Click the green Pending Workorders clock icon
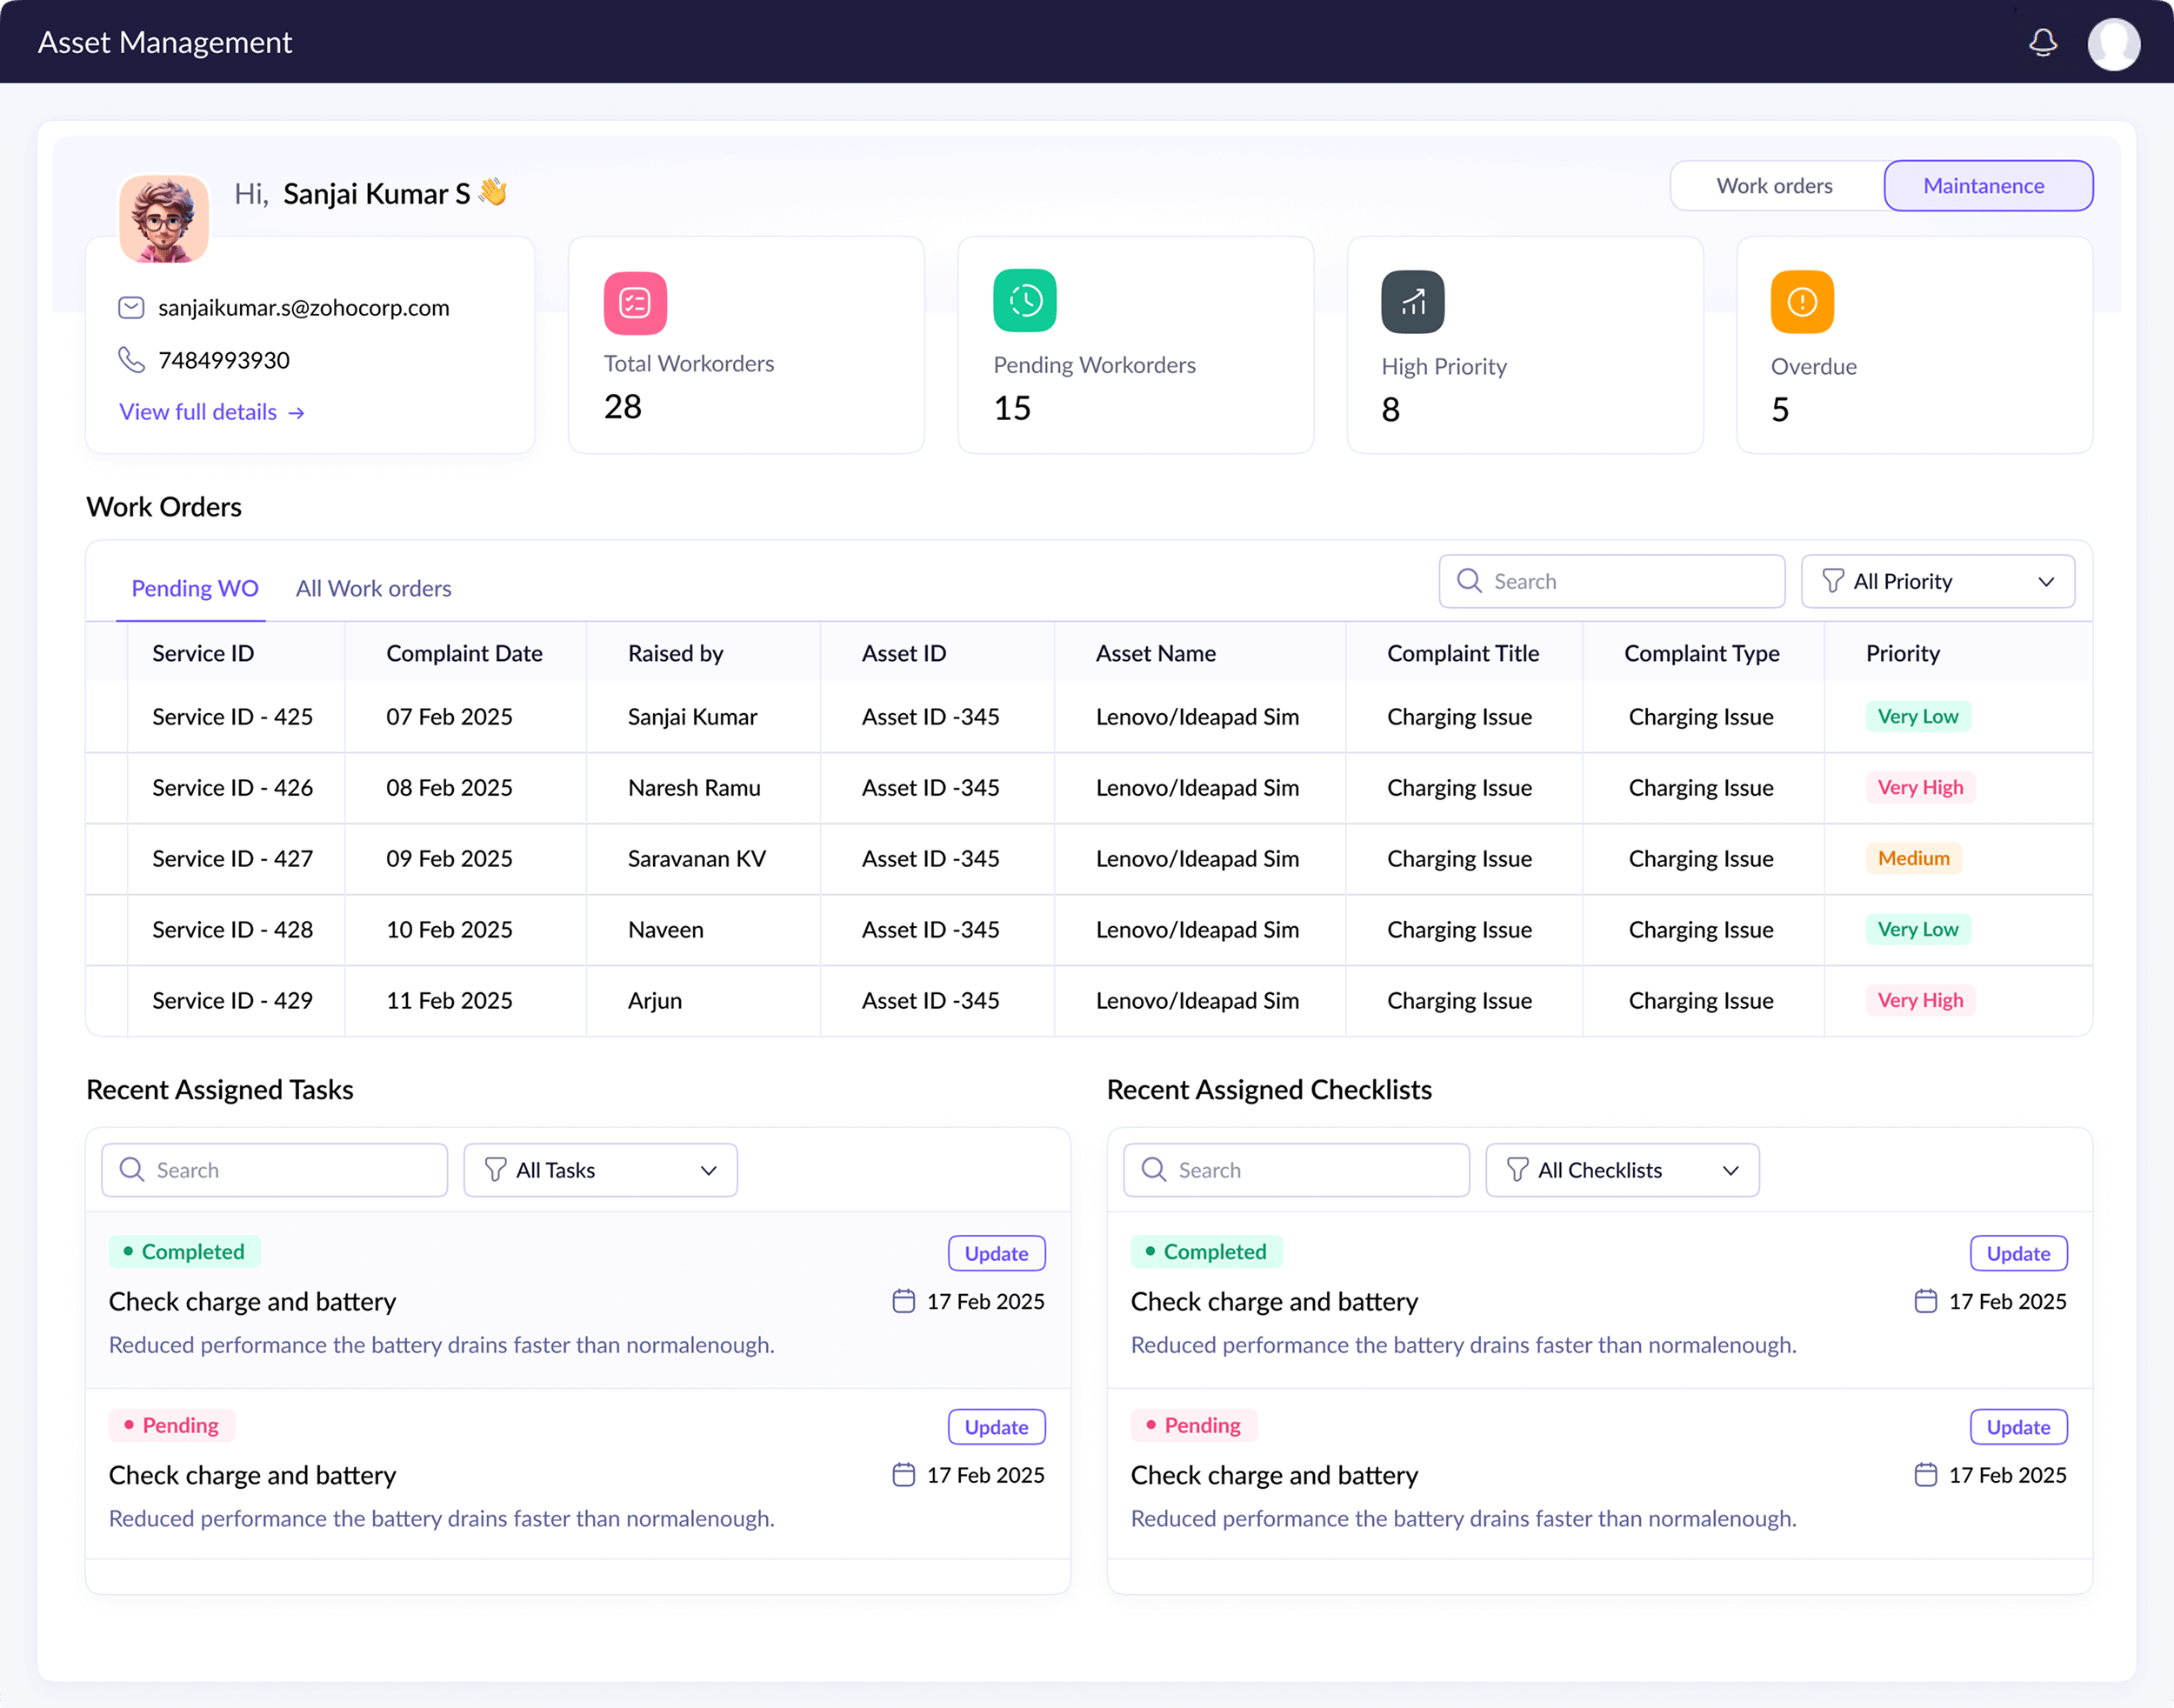Viewport: 2174px width, 1708px height. (1024, 300)
